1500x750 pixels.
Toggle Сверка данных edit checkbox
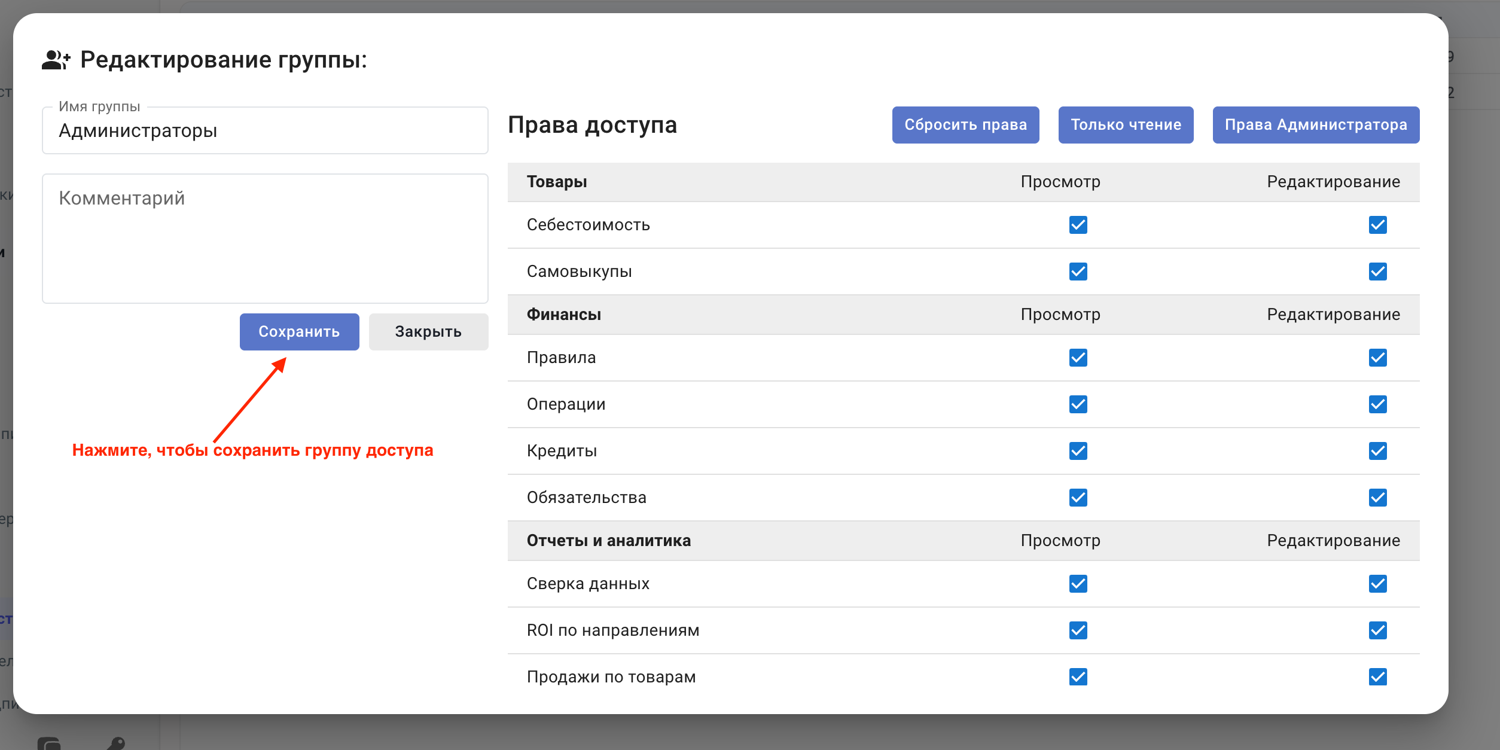[x=1377, y=584]
